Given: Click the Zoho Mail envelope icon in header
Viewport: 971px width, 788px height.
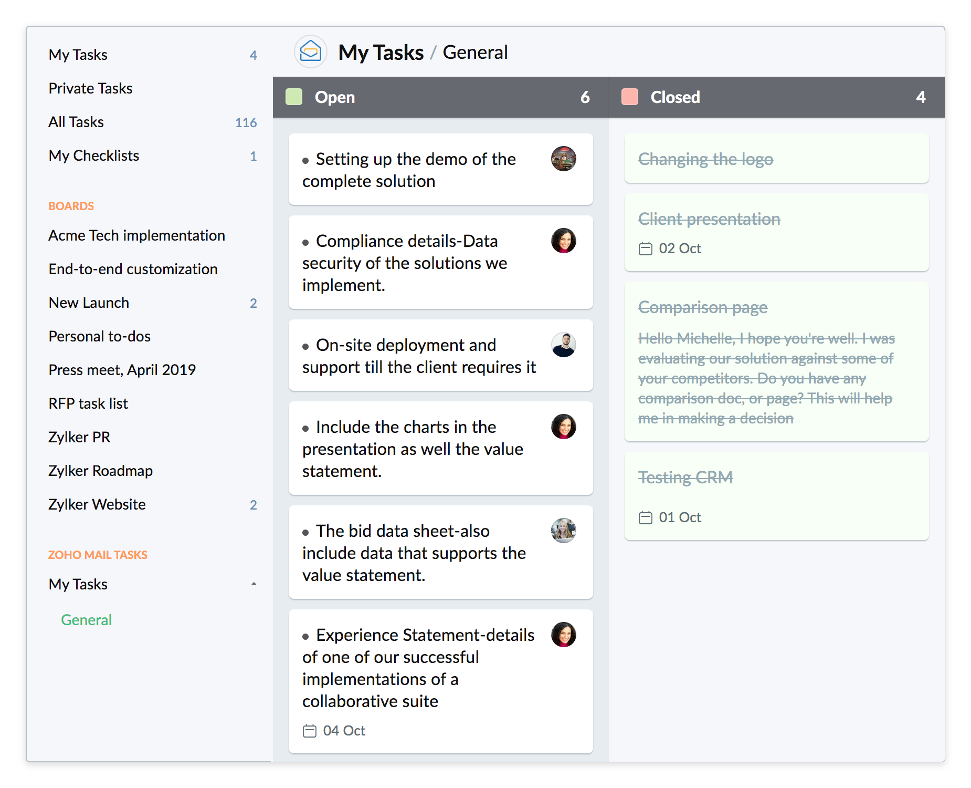Looking at the screenshot, I should coord(310,51).
